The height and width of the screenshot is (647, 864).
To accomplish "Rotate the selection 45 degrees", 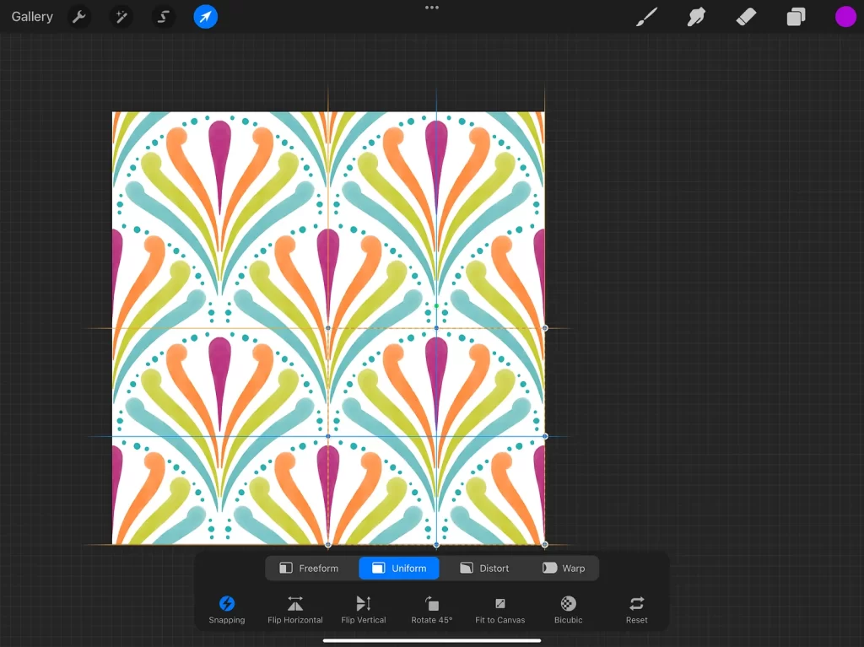I will tap(431, 610).
